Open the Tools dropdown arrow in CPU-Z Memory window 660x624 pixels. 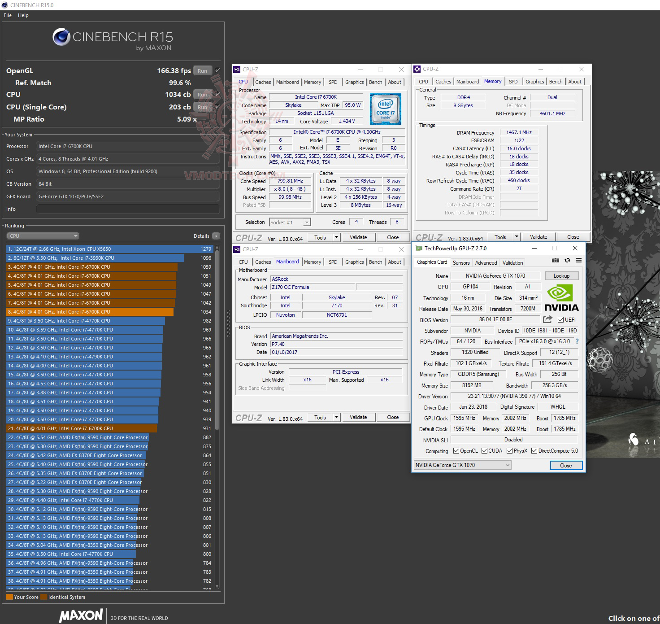coord(517,237)
